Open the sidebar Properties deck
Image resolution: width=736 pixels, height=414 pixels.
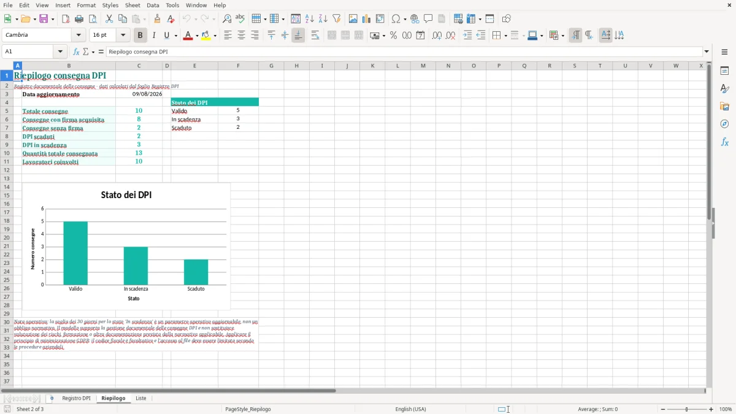click(x=724, y=71)
